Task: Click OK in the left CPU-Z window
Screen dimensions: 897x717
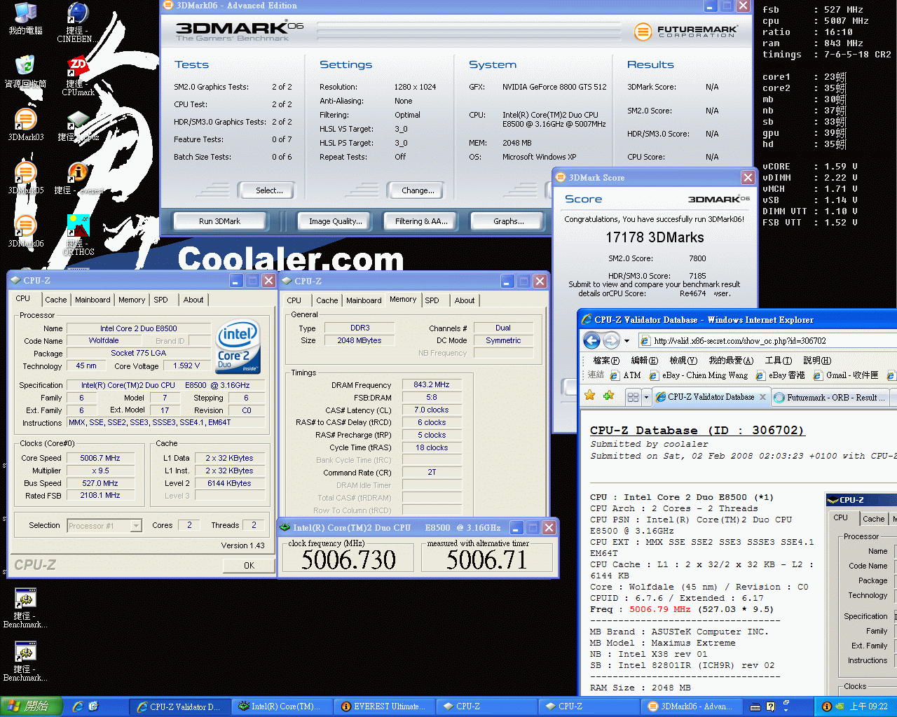Action: click(x=249, y=565)
